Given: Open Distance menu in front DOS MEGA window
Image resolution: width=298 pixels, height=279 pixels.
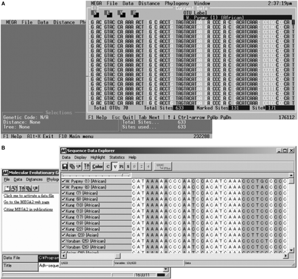Looking at the screenshot, I should tap(149, 3).
